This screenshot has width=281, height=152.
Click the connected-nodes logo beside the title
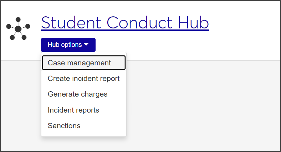[18, 28]
